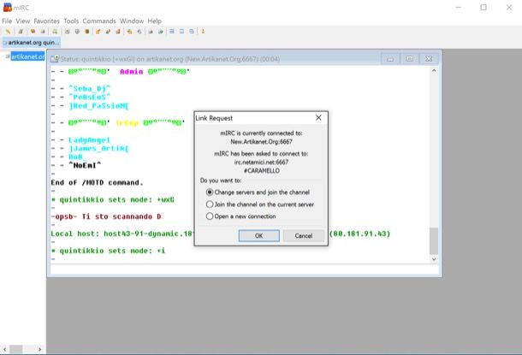The height and width of the screenshot is (355, 522).
Task: Open the Address Book toolbar icon
Action: tap(68, 32)
